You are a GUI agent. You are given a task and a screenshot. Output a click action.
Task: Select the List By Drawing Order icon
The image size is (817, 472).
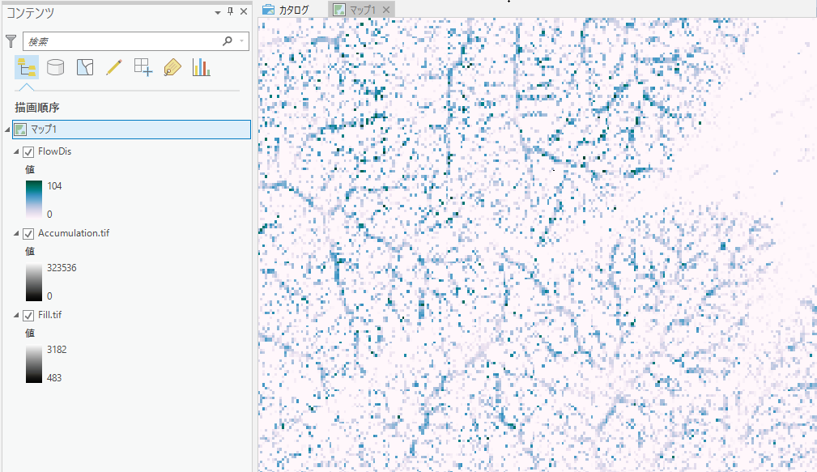click(x=26, y=68)
